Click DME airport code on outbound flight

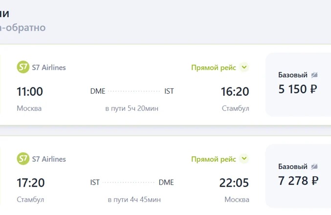(x=97, y=91)
